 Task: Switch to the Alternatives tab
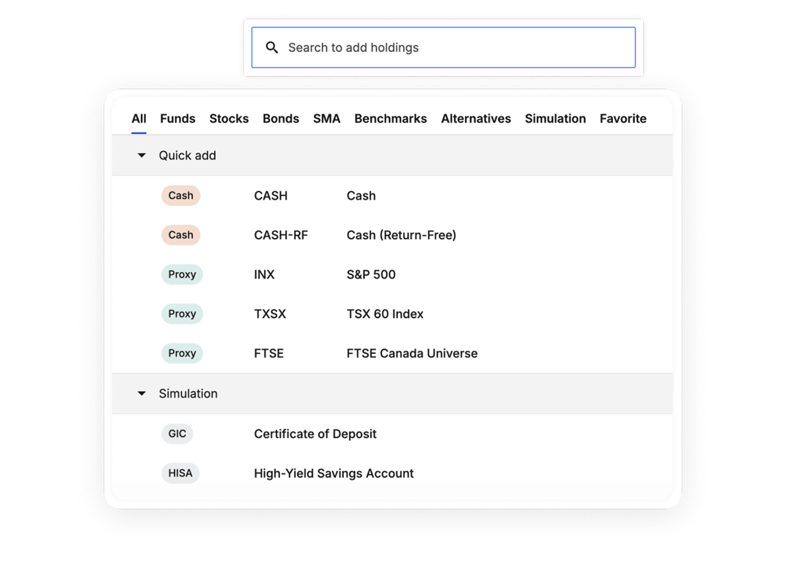476,119
